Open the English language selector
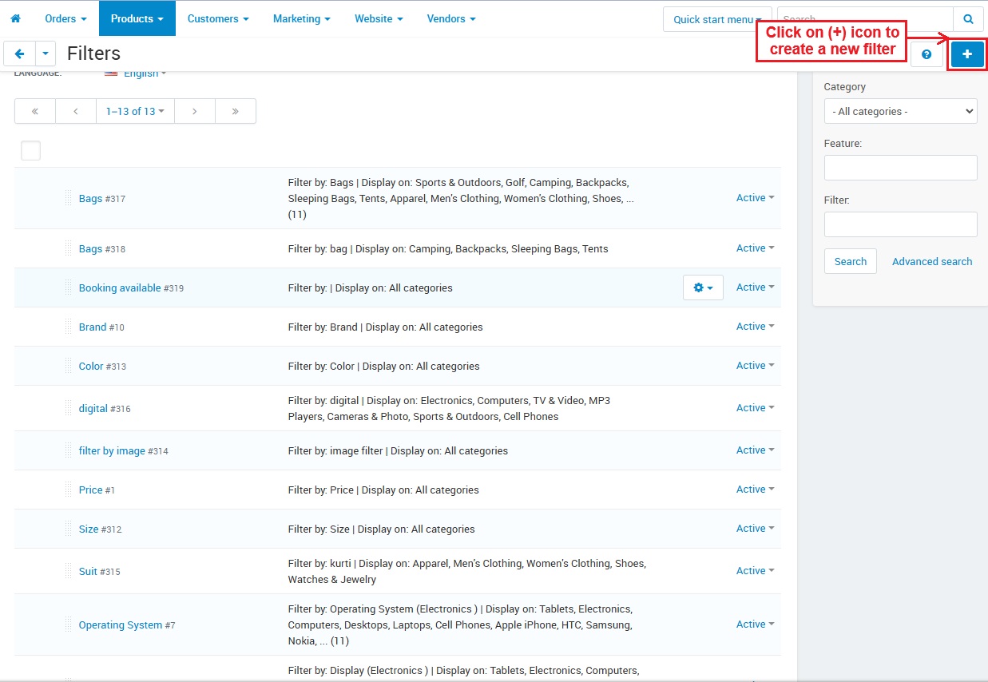988x682 pixels. (141, 73)
